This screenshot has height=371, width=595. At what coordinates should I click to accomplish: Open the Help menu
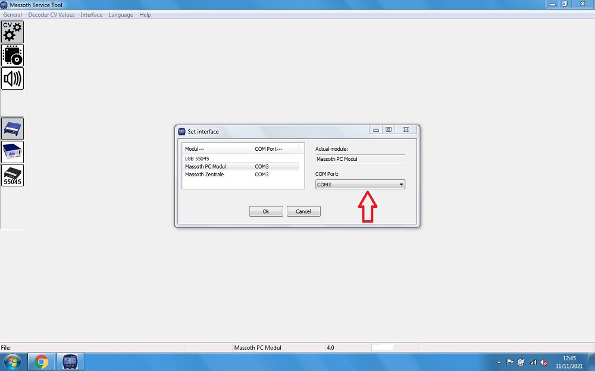145,15
